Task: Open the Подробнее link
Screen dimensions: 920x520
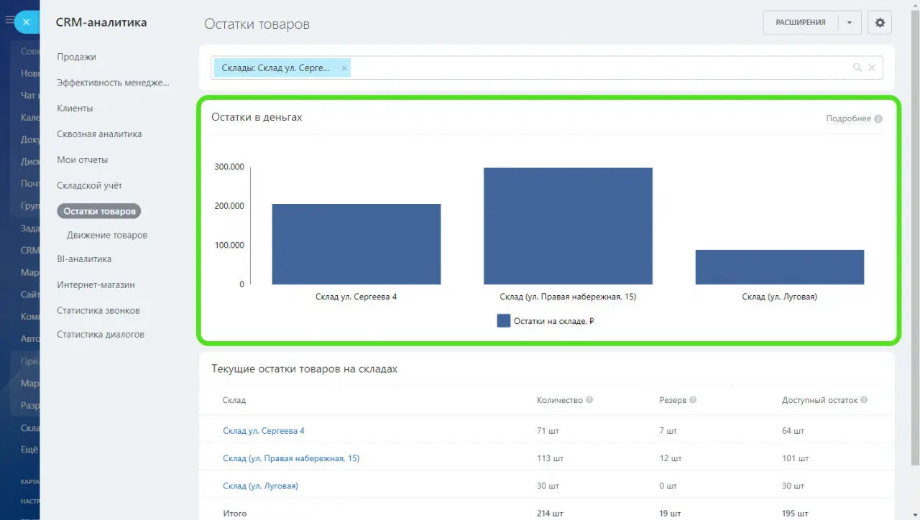Action: [848, 119]
